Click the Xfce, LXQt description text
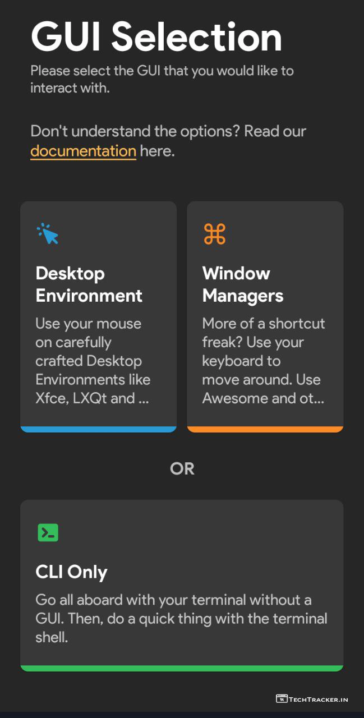The width and height of the screenshot is (364, 718). 93,361
